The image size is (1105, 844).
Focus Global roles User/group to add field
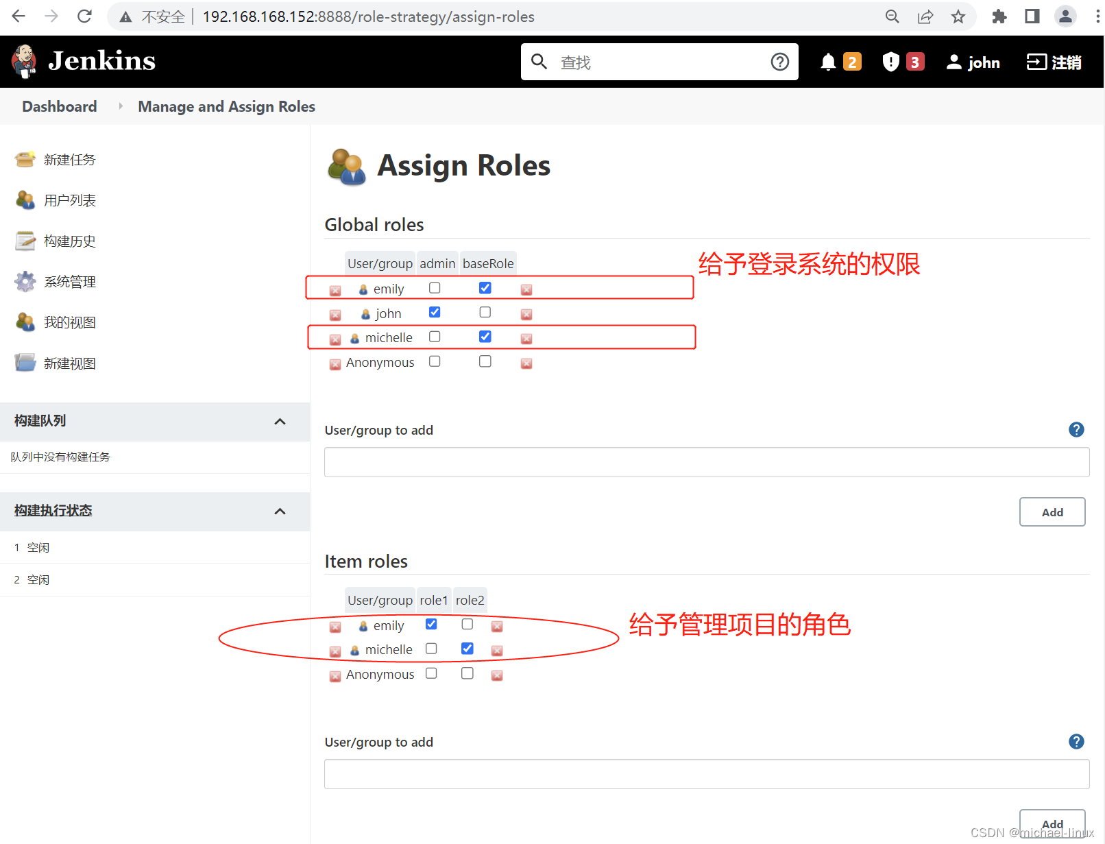click(707, 462)
